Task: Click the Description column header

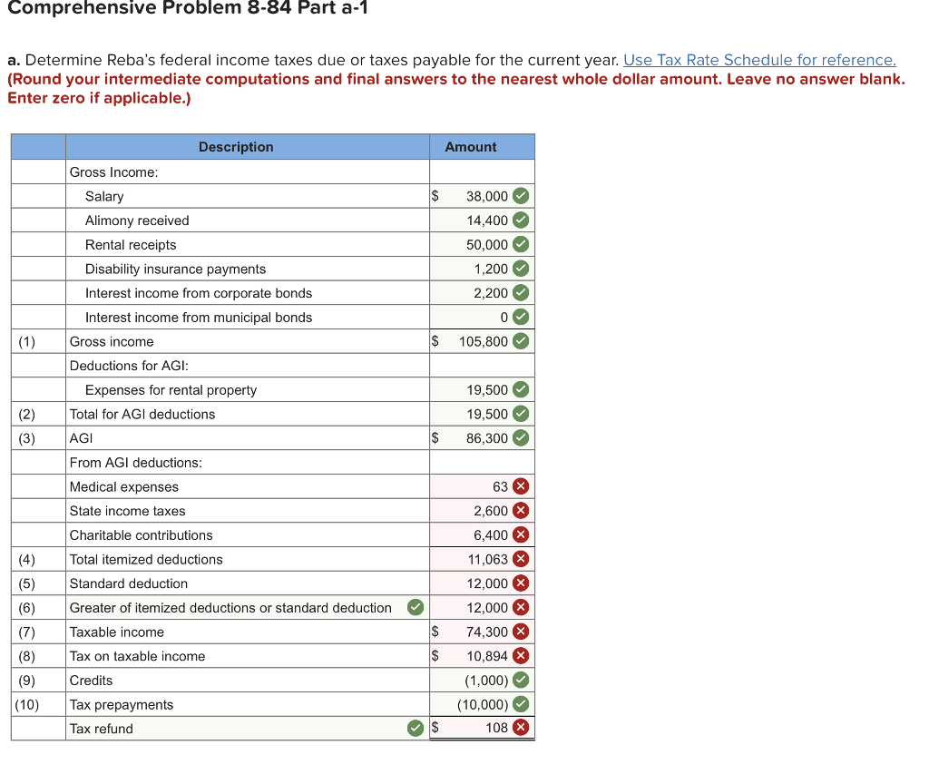Action: pyautogui.click(x=236, y=146)
